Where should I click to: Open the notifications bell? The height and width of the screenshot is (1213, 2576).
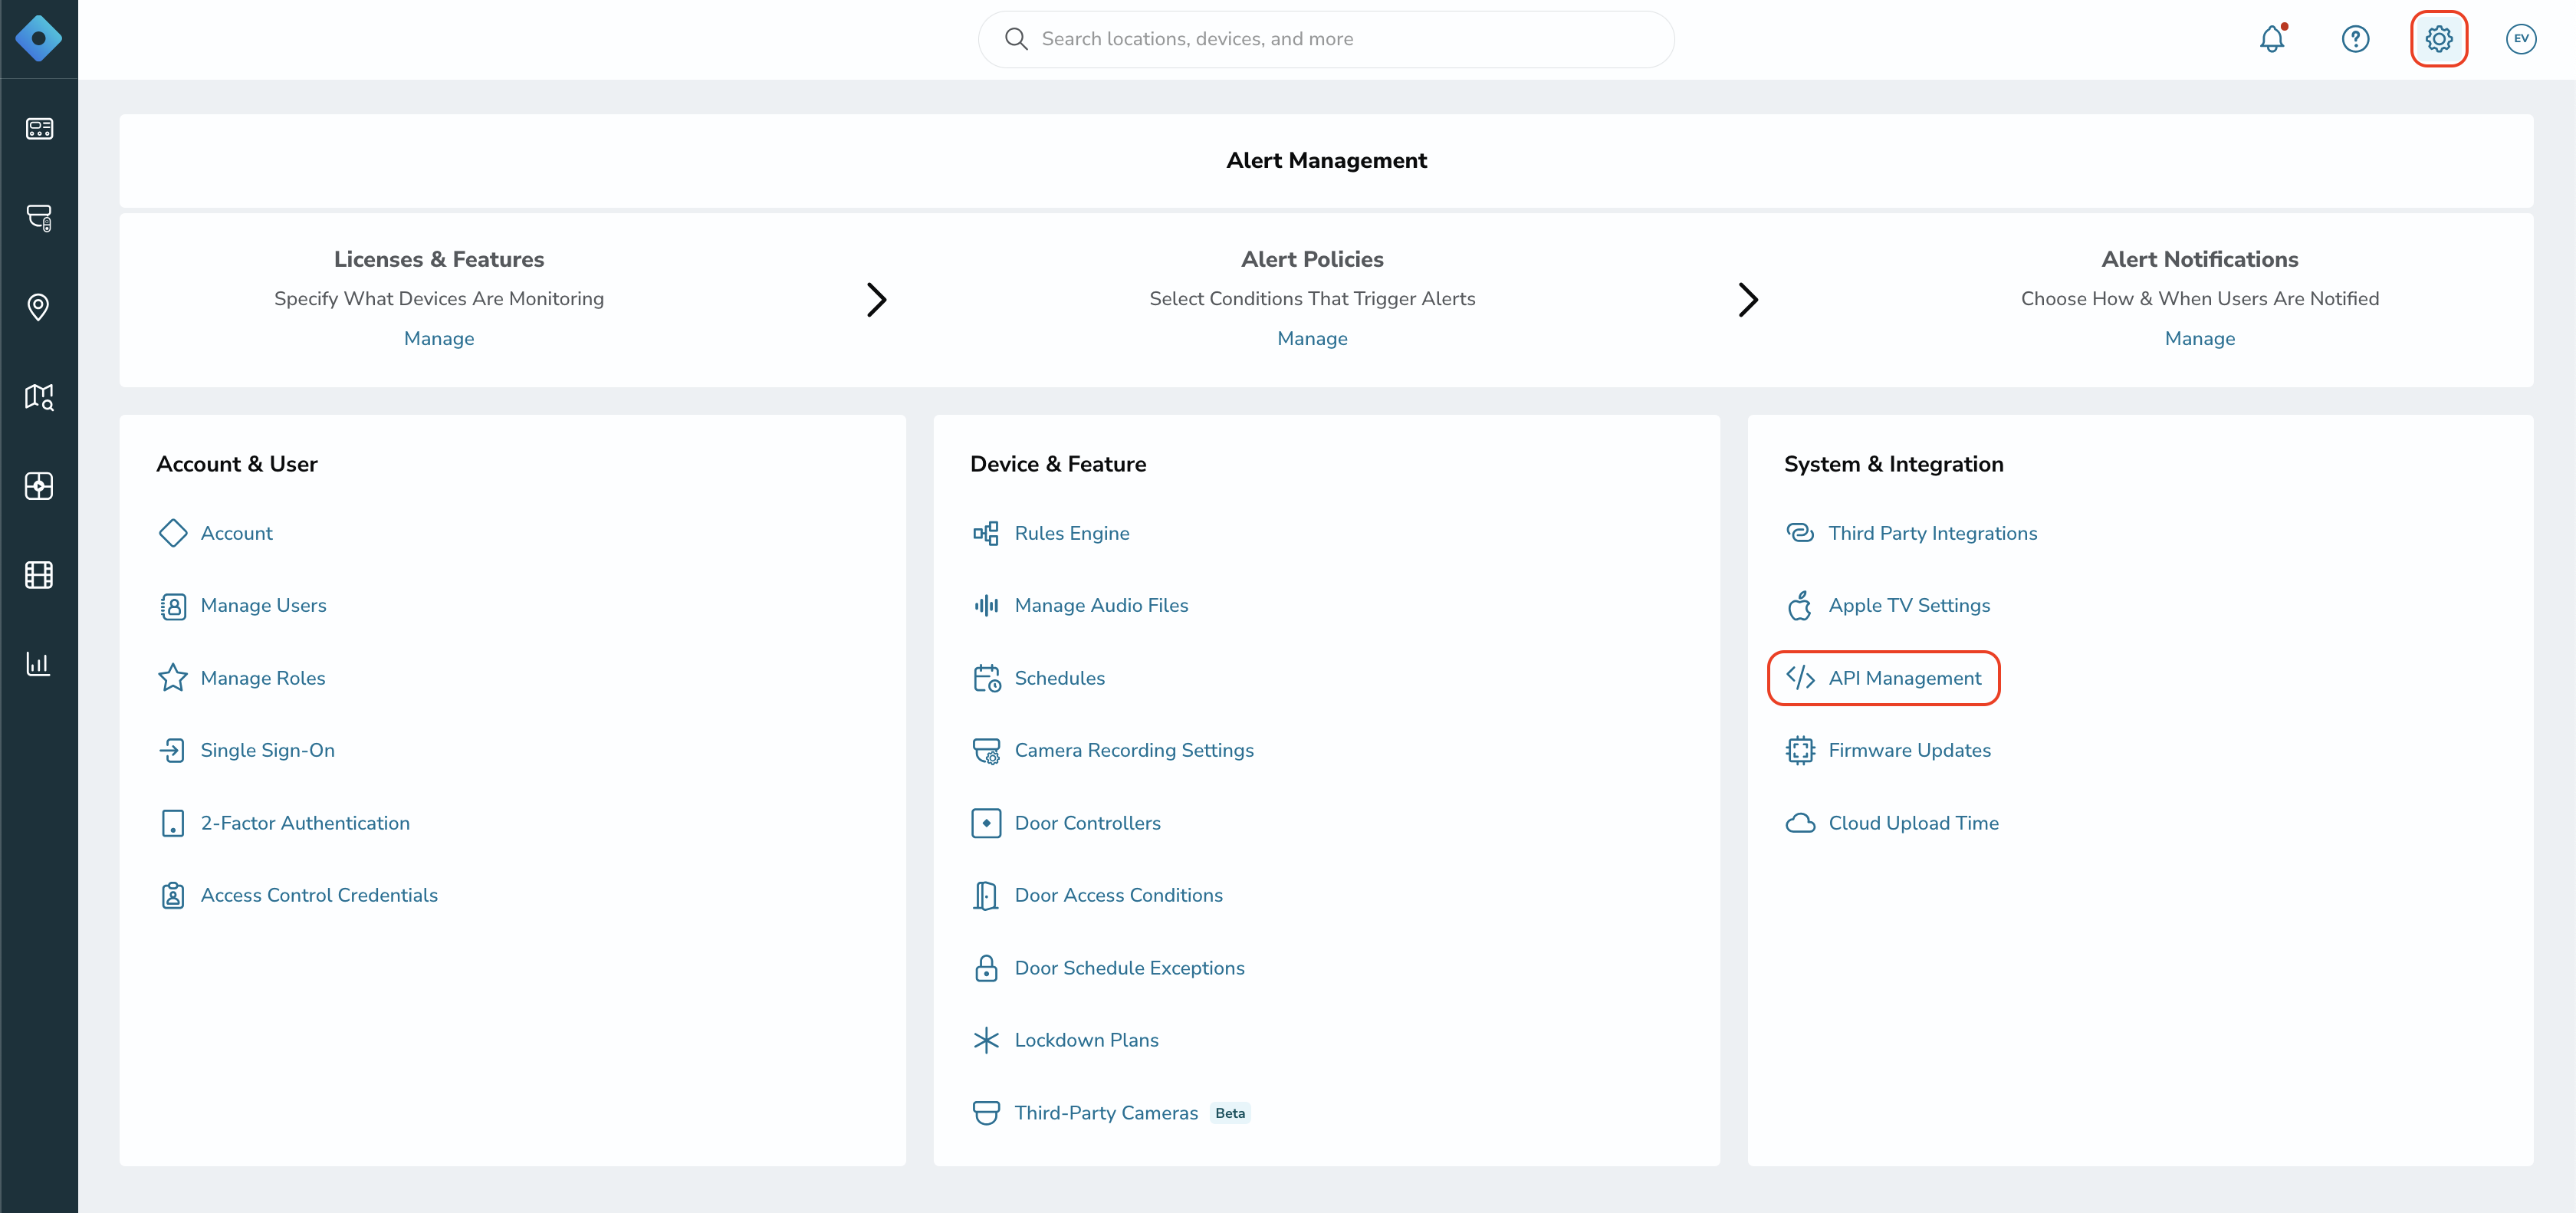2272,39
